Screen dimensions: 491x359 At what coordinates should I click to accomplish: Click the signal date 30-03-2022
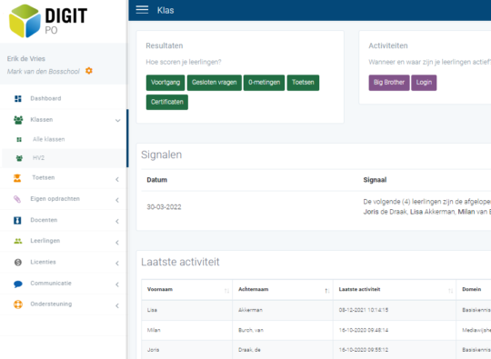pos(164,207)
